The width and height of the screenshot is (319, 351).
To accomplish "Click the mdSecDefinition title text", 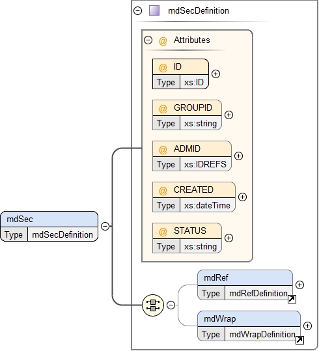I will [199, 10].
